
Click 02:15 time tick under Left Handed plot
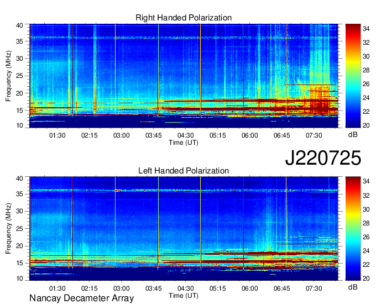(89, 288)
